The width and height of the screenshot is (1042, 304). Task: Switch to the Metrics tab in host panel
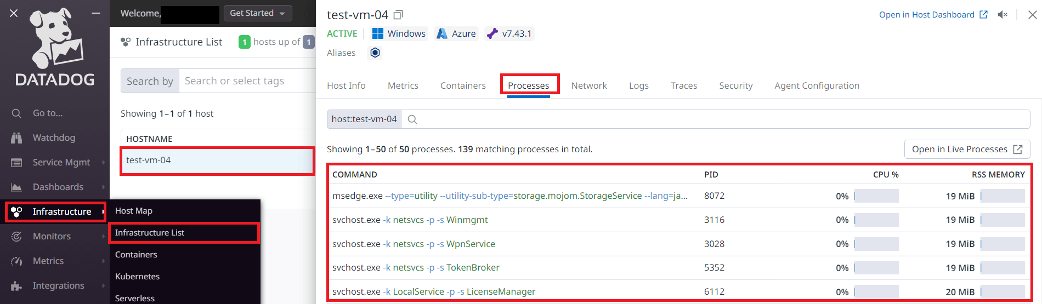(x=403, y=85)
